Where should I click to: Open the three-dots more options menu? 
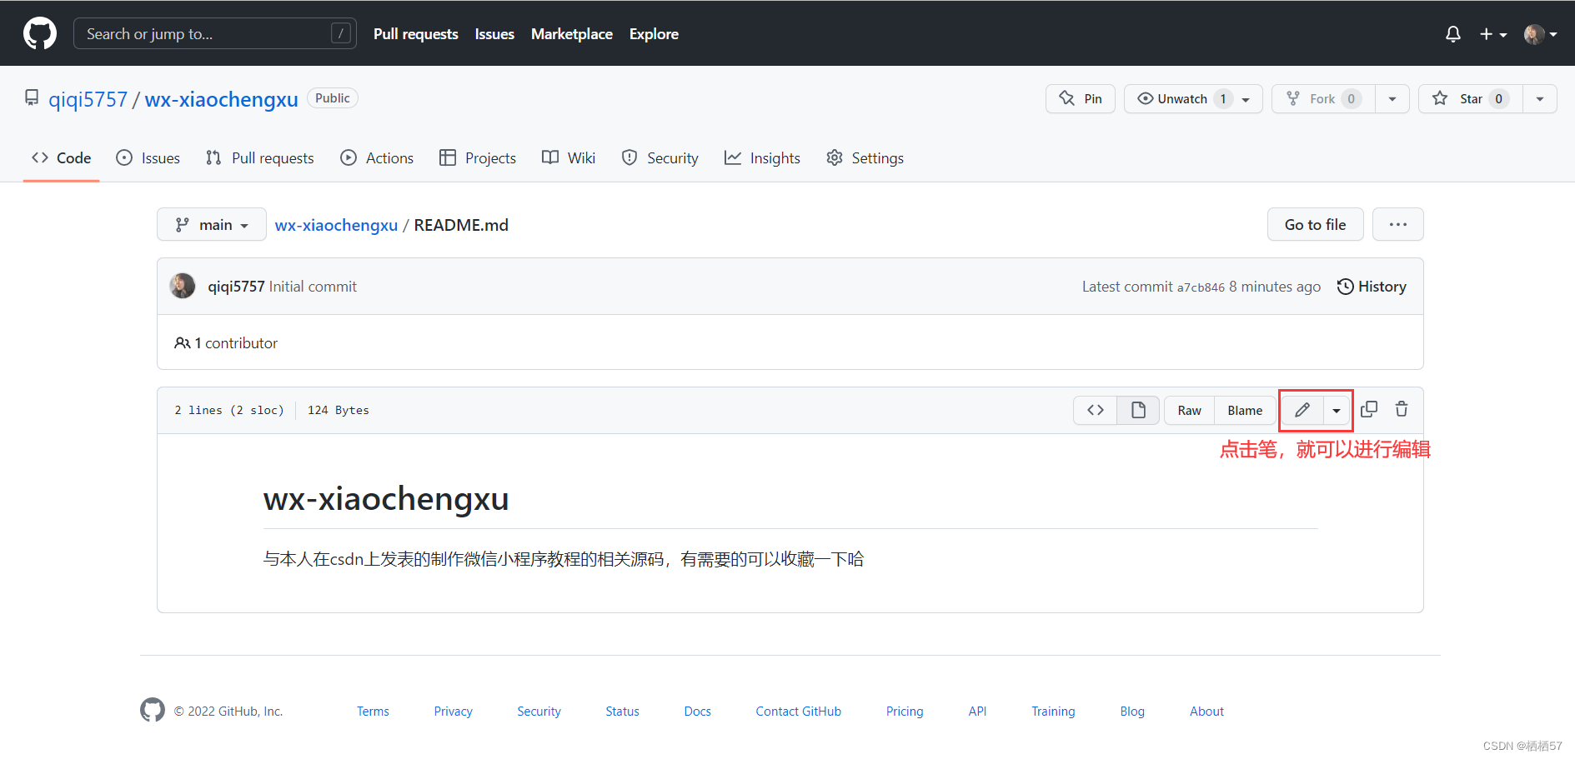pos(1397,224)
